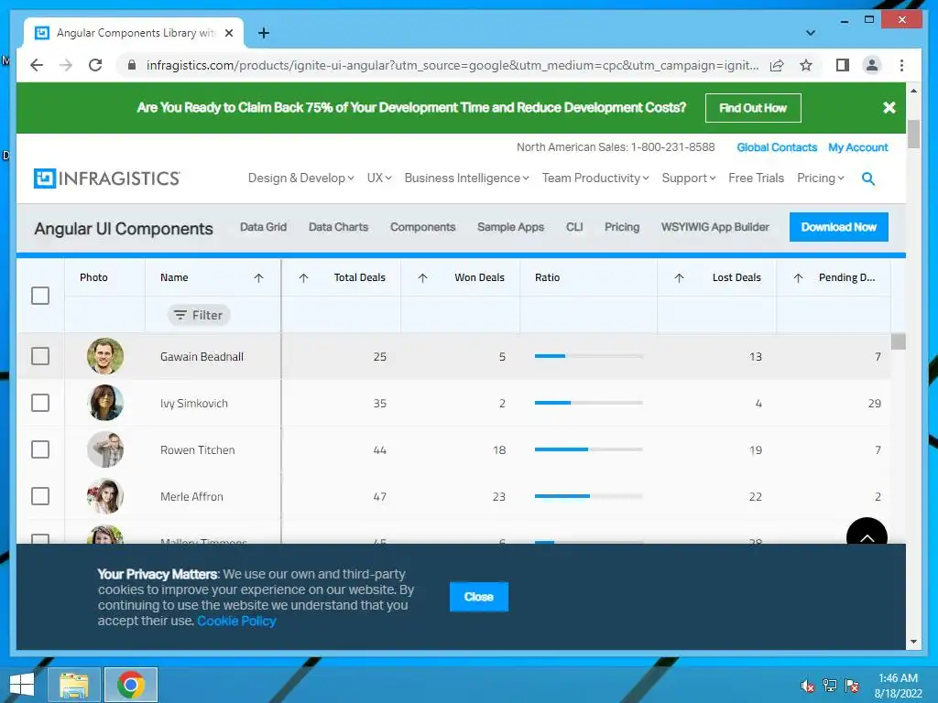Click the Find Out How button
This screenshot has width=938, height=703.
click(x=753, y=108)
